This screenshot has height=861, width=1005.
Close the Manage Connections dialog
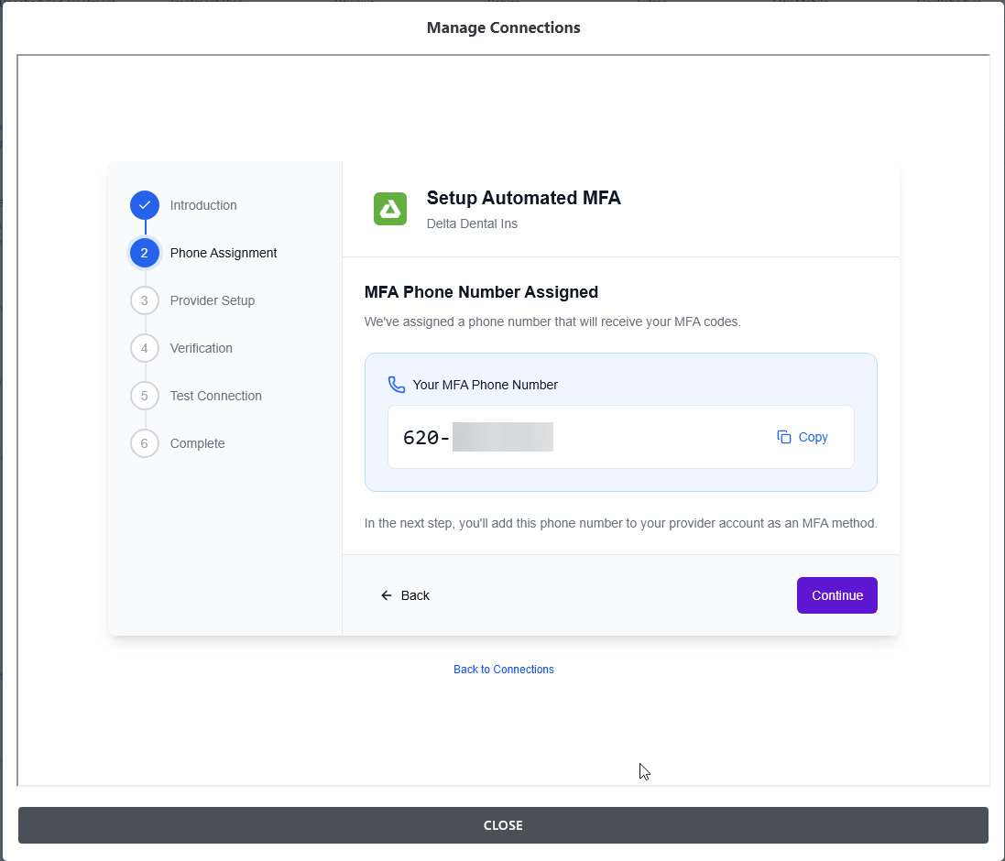point(502,825)
